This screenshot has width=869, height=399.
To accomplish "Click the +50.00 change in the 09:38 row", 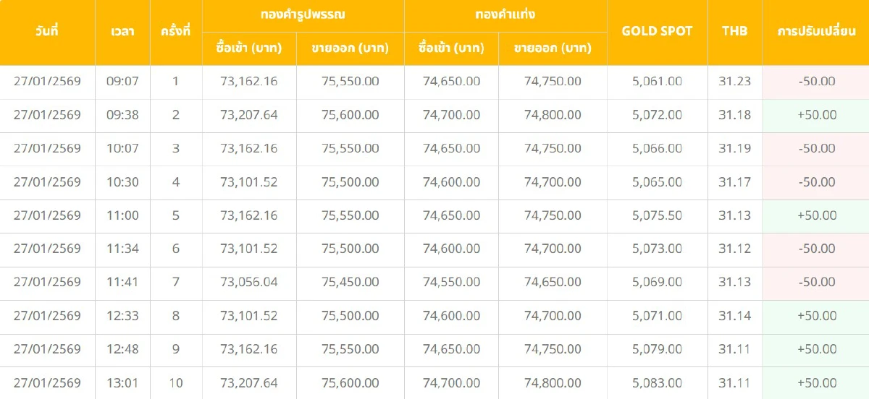I will coord(816,115).
